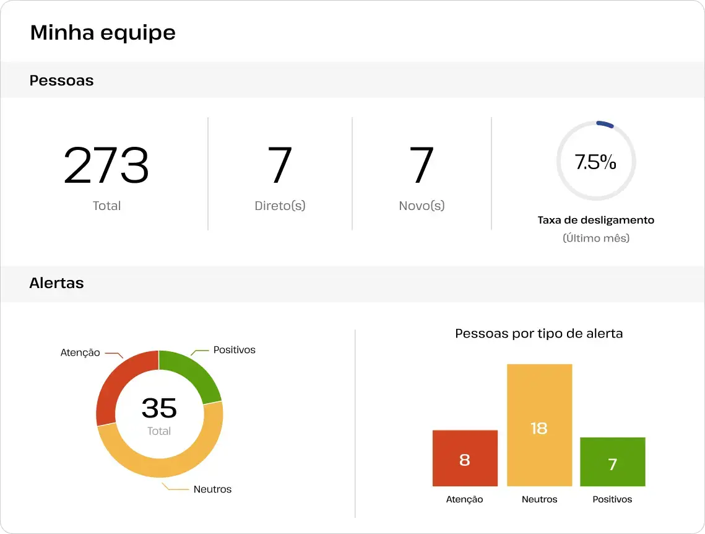Select the 7 Direto(s) metric

[x=280, y=166]
